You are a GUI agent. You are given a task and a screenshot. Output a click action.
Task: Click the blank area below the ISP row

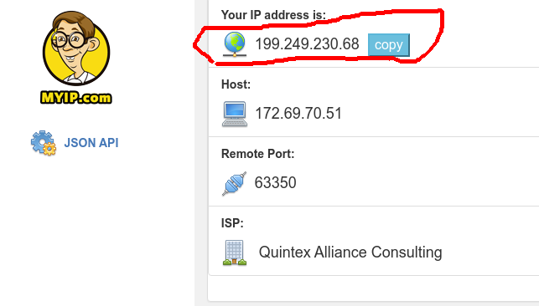click(x=373, y=288)
